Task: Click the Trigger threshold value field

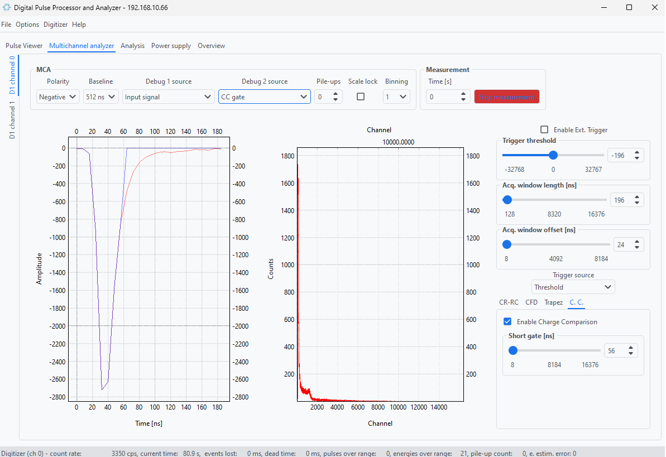Action: (619, 156)
